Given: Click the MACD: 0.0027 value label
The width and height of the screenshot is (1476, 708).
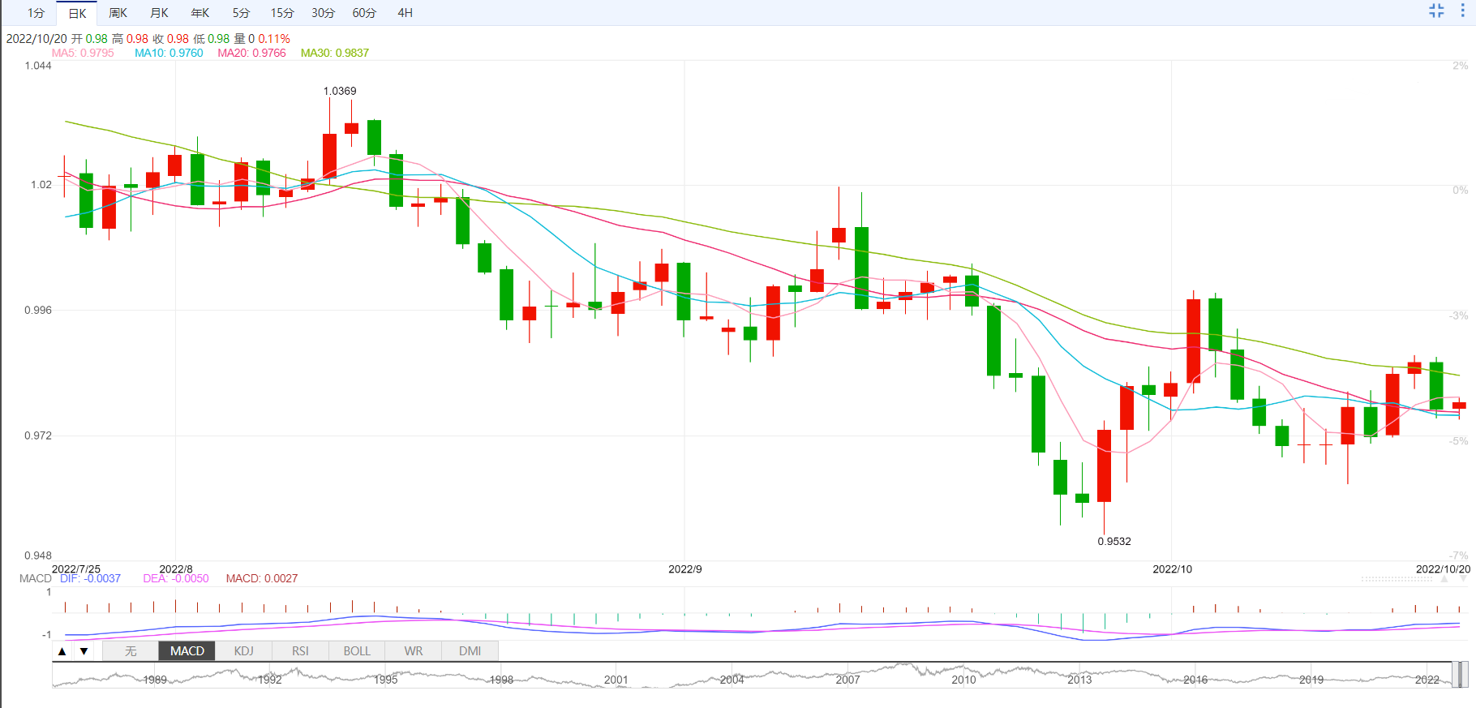Looking at the screenshot, I should tap(262, 578).
